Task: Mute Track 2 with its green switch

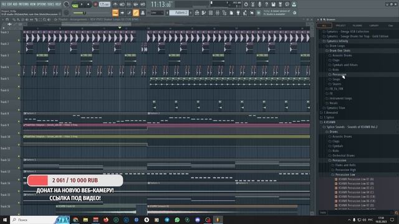Action: [19, 52]
